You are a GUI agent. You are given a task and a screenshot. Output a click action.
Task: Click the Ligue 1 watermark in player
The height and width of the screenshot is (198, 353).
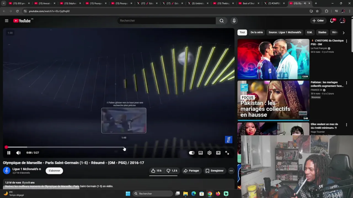pyautogui.click(x=228, y=140)
